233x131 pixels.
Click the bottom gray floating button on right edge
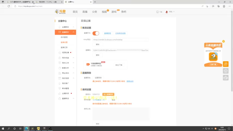(225, 78)
